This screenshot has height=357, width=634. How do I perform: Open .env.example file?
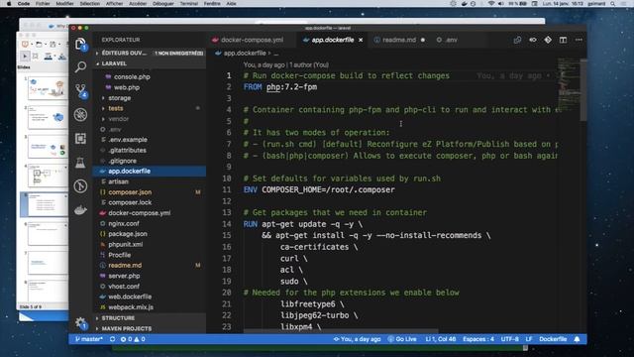[128, 140]
